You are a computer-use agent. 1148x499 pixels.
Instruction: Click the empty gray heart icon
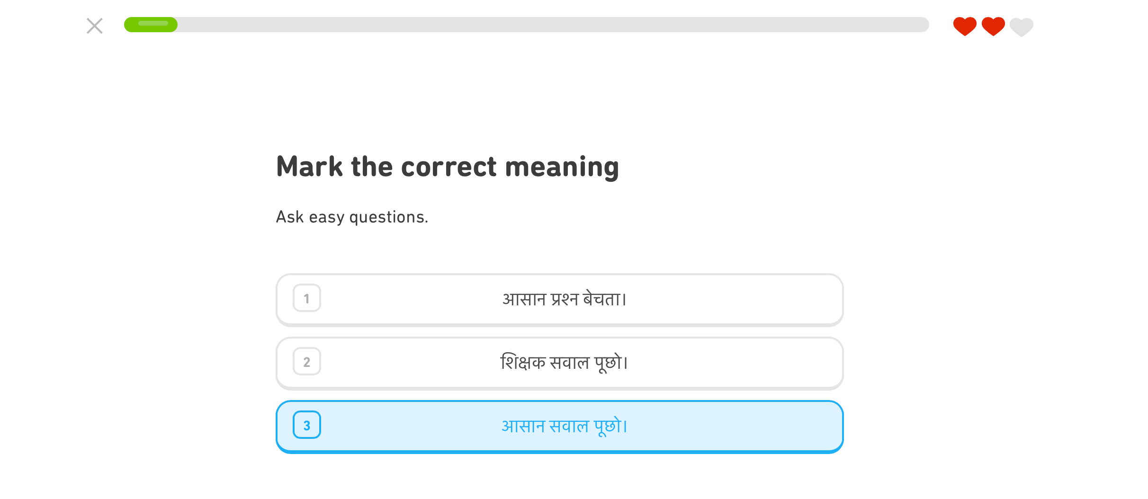pos(1022,27)
